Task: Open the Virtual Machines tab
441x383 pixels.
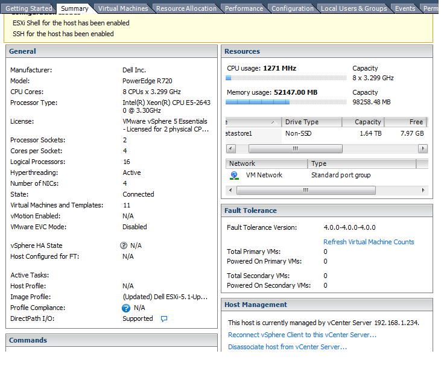Action: coord(123,8)
